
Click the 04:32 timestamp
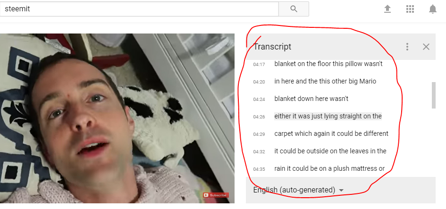tap(259, 151)
